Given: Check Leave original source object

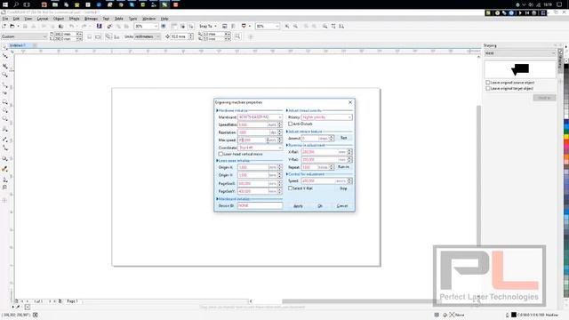Looking at the screenshot, I should [x=488, y=83].
